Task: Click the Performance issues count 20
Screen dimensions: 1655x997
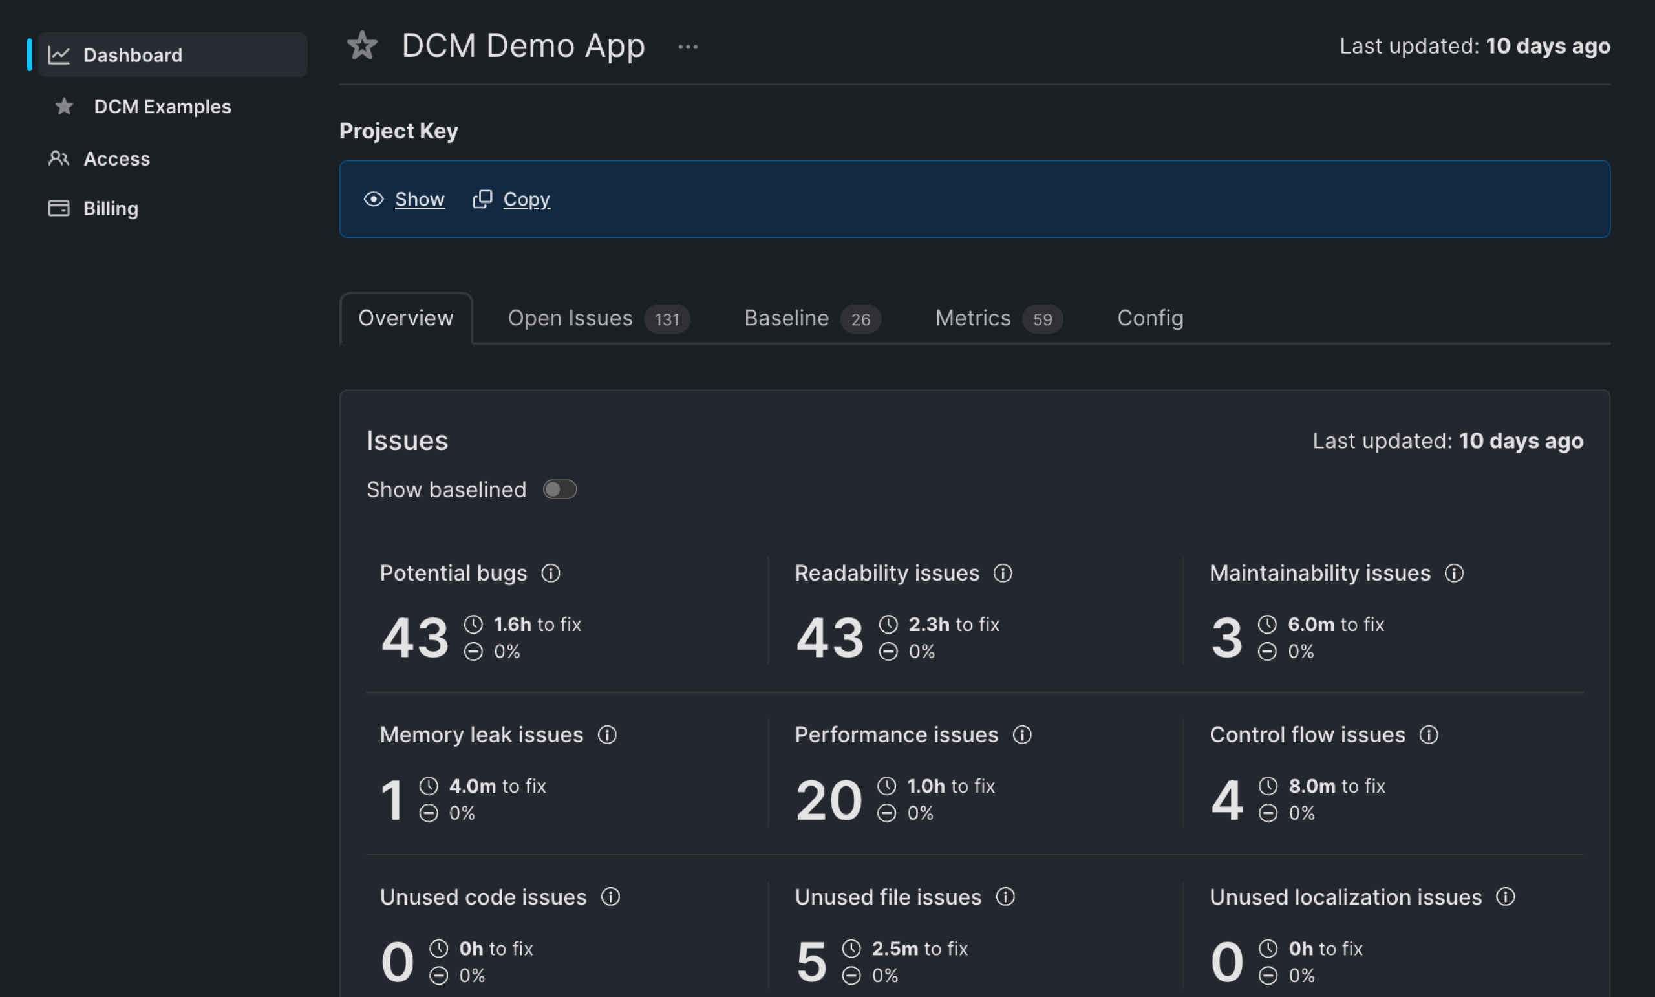Action: point(829,800)
